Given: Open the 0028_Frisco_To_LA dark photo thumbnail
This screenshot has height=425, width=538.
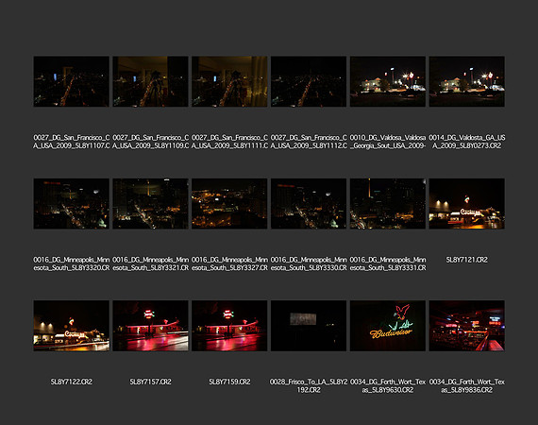Looking at the screenshot, I should 309,326.
